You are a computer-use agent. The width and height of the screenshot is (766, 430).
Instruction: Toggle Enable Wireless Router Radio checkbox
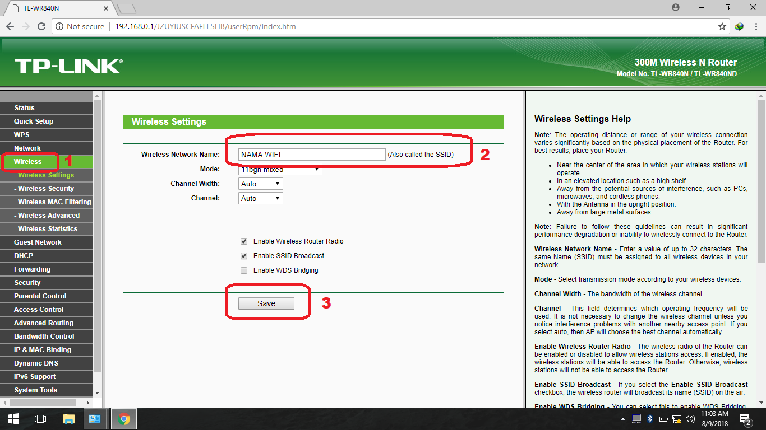click(244, 241)
